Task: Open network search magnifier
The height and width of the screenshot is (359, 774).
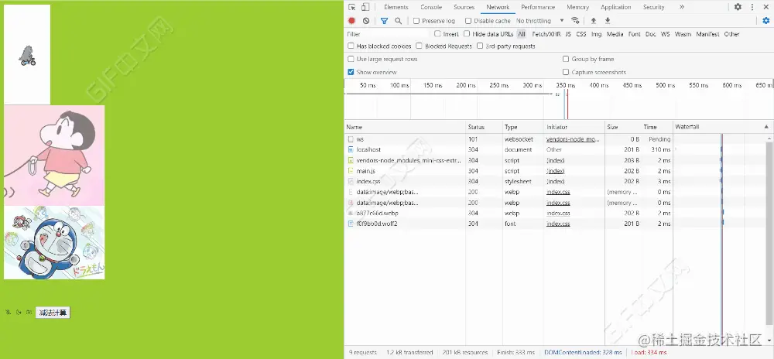Action: 398,21
